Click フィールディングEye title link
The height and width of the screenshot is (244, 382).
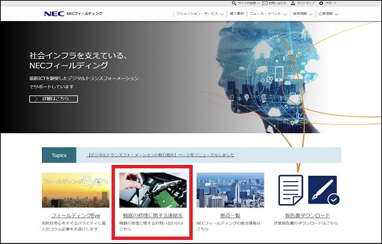tap(76, 216)
